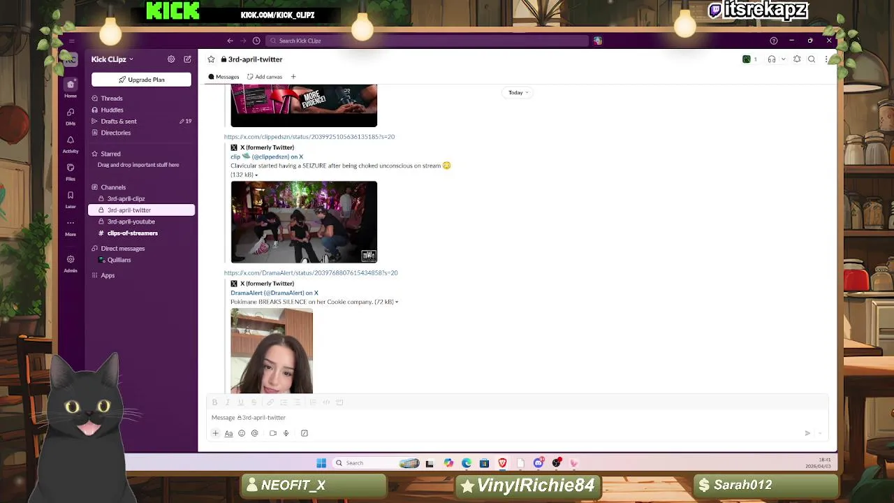
Task: Open the Later bookmark view
Action: pyautogui.click(x=71, y=199)
